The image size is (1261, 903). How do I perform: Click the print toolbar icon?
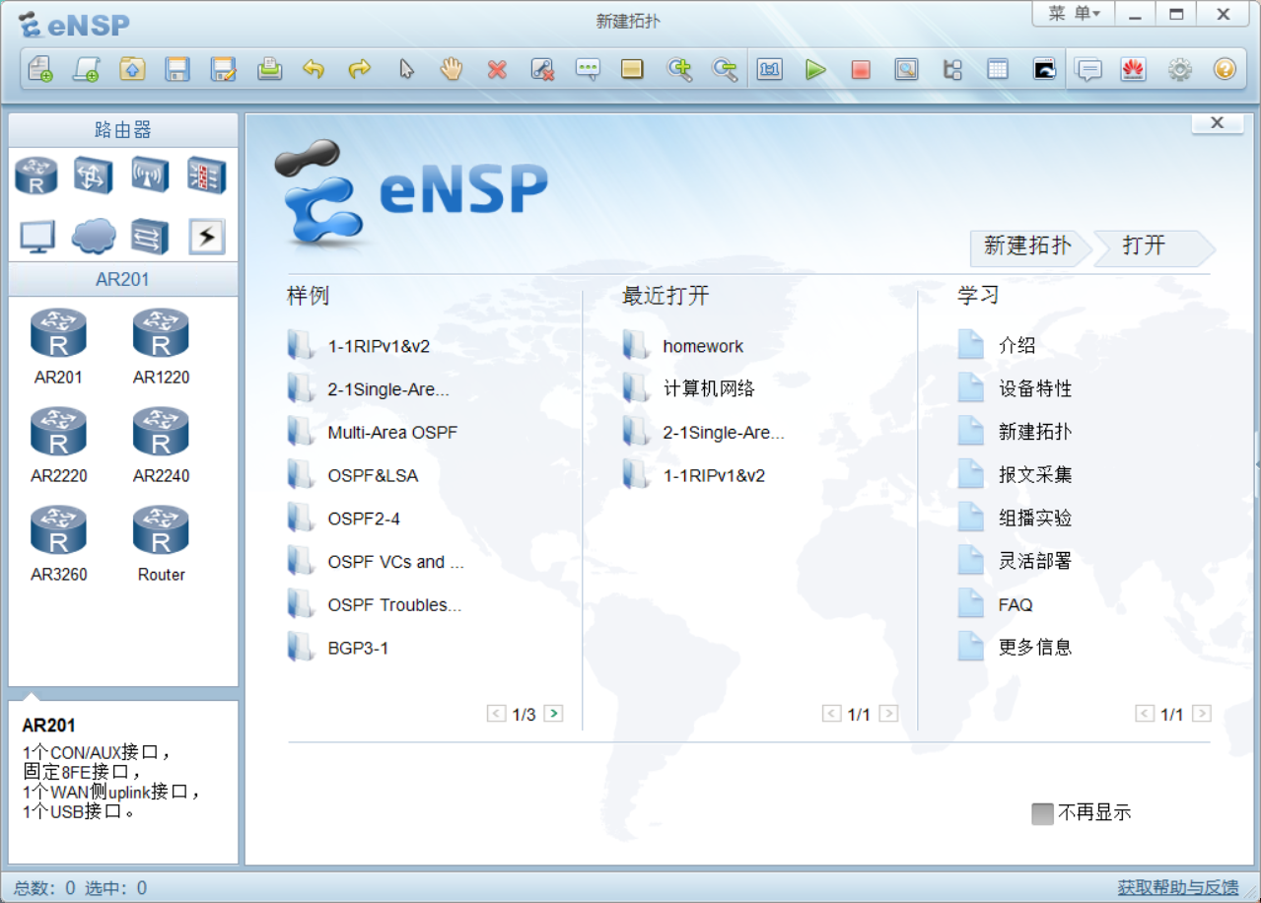click(x=269, y=69)
